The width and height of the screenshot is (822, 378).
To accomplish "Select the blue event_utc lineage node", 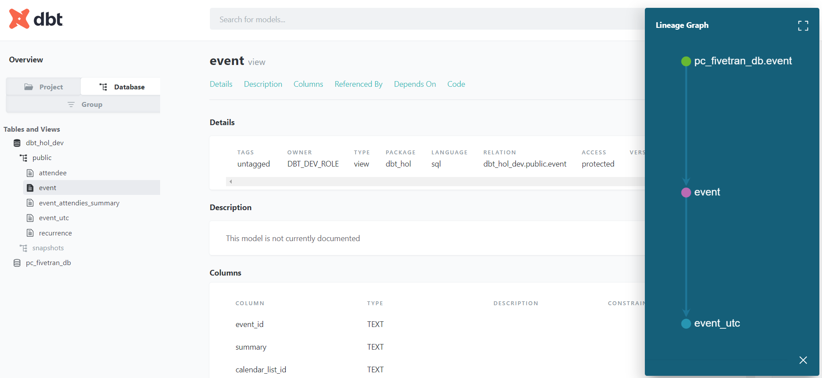I will [686, 324].
